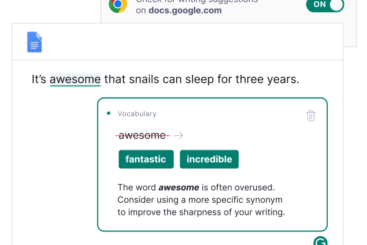The image size is (367, 245).
Task: Click the word "It's" starting the sentence
Action: point(39,79)
